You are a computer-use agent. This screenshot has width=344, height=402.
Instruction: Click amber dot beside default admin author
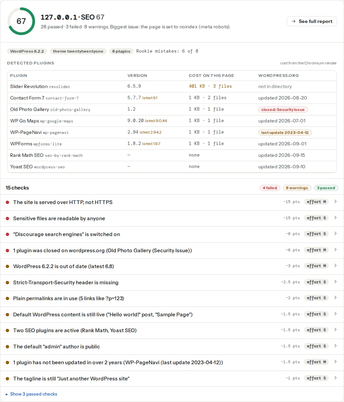pyautogui.click(x=7, y=347)
